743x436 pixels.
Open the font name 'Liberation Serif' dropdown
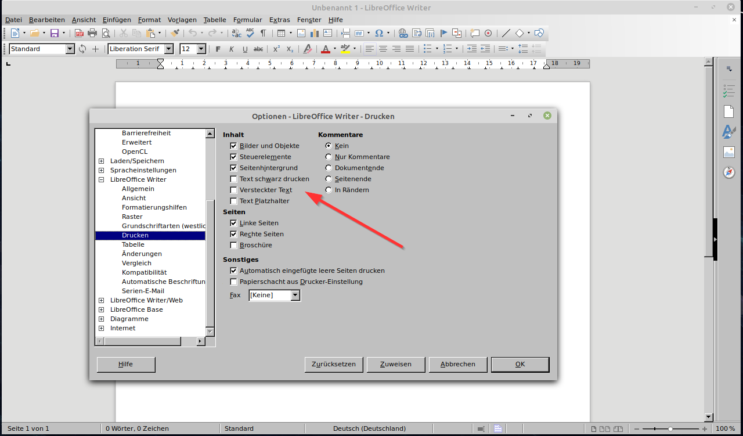point(169,49)
